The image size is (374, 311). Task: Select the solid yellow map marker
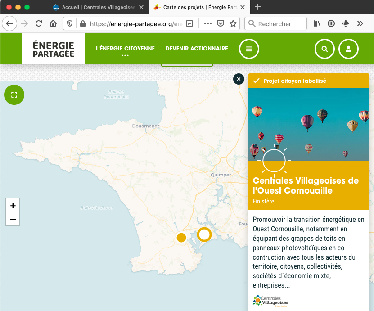pyautogui.click(x=181, y=238)
